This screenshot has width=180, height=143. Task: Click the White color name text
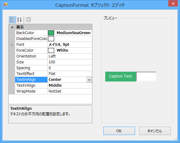pos(62,50)
